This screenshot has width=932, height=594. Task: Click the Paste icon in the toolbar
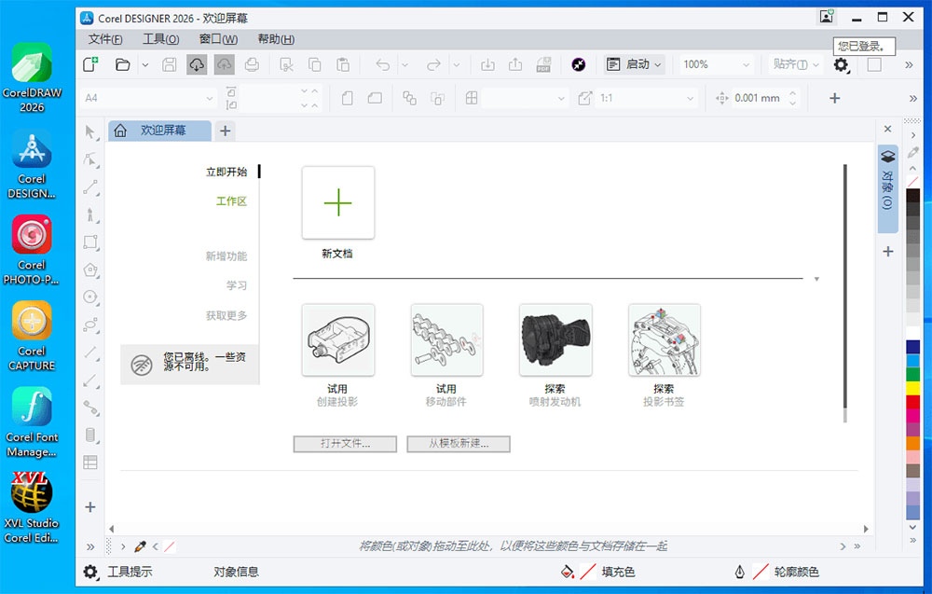click(x=343, y=64)
